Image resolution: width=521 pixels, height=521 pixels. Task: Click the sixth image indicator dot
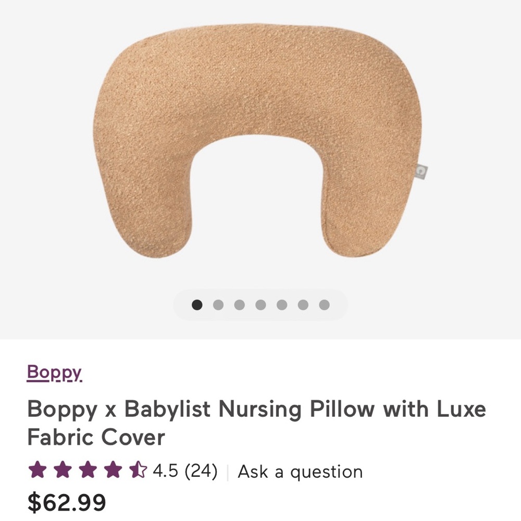pyautogui.click(x=302, y=304)
